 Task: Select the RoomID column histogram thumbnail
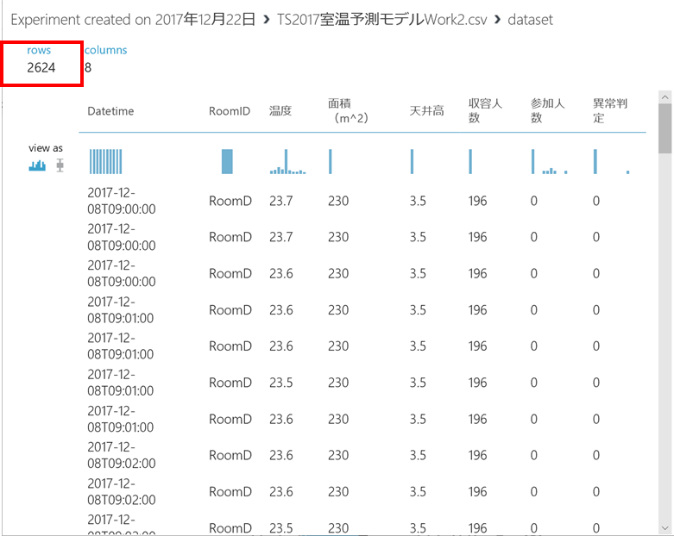227,161
